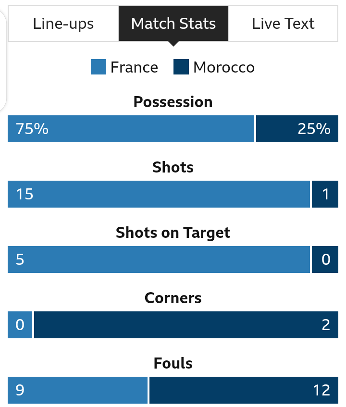Screen dimensions: 346x407
Task: Open the Live Text tab
Action: [x=283, y=24]
